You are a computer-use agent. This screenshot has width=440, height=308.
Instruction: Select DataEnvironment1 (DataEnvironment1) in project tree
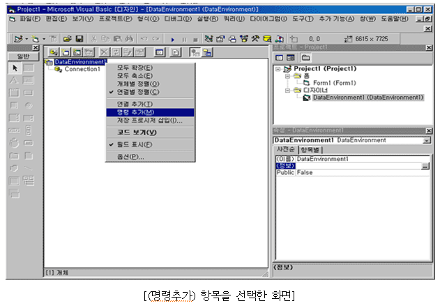tap(368, 98)
